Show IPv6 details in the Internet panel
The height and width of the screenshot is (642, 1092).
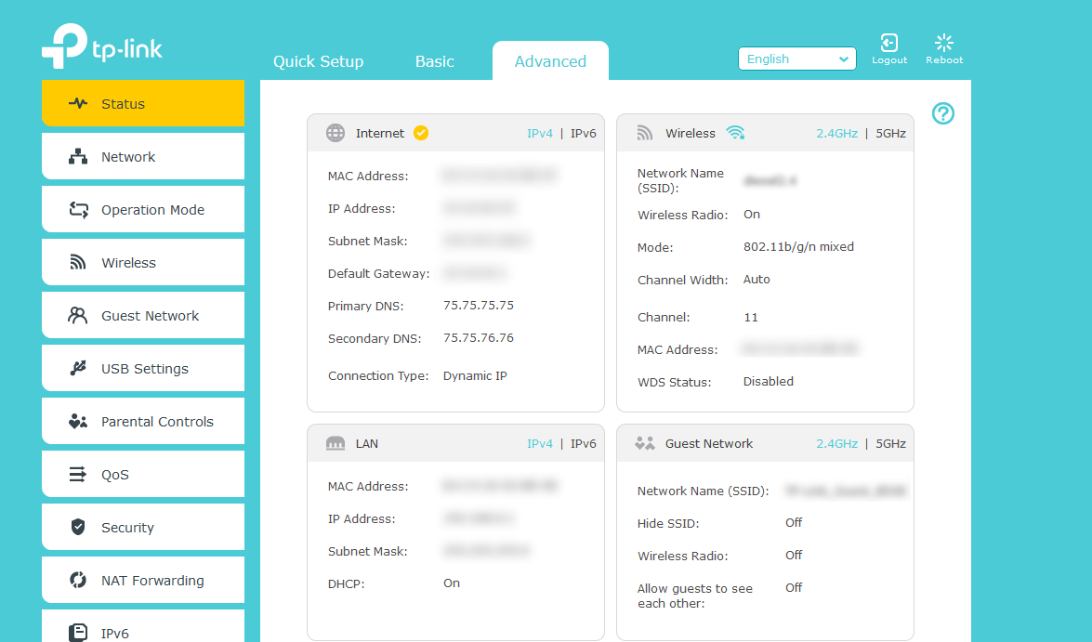pos(583,133)
